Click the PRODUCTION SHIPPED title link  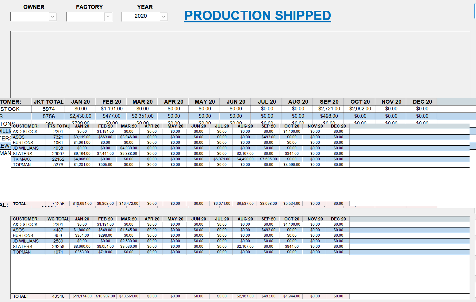pos(258,16)
